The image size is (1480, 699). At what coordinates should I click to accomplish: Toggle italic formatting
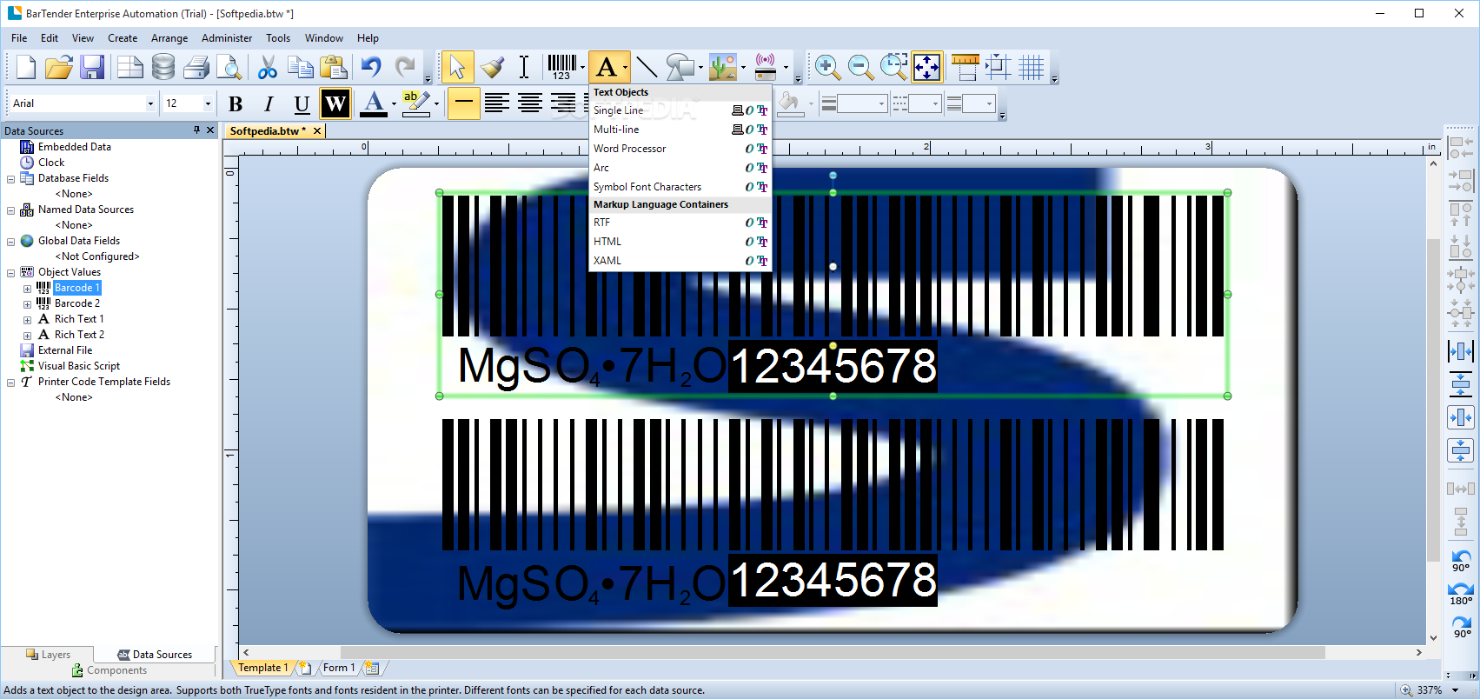tap(269, 103)
